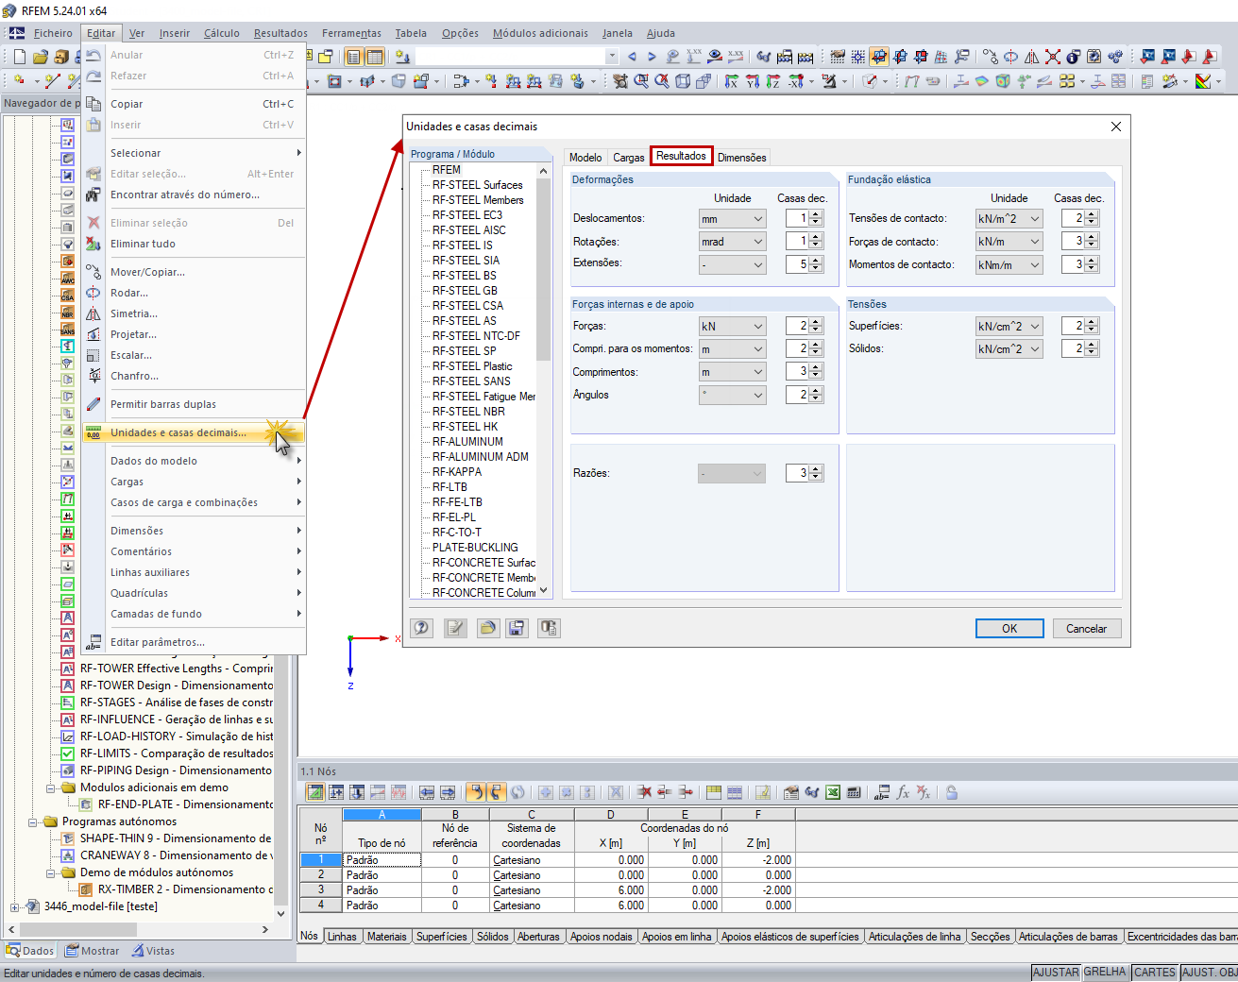The image size is (1238, 982).
Task: Toggle the navigator panel toolbar button
Action: point(354,57)
